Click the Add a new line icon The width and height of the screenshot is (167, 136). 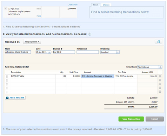click(7, 98)
